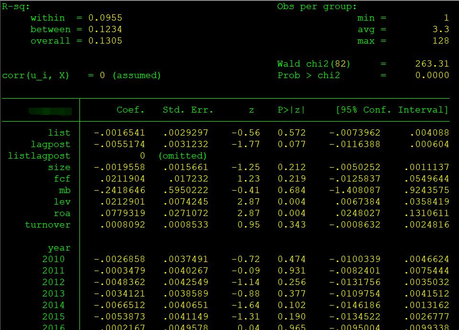Select the Wald chi2 value 263.31
The width and height of the screenshot is (459, 330).
tap(432, 64)
